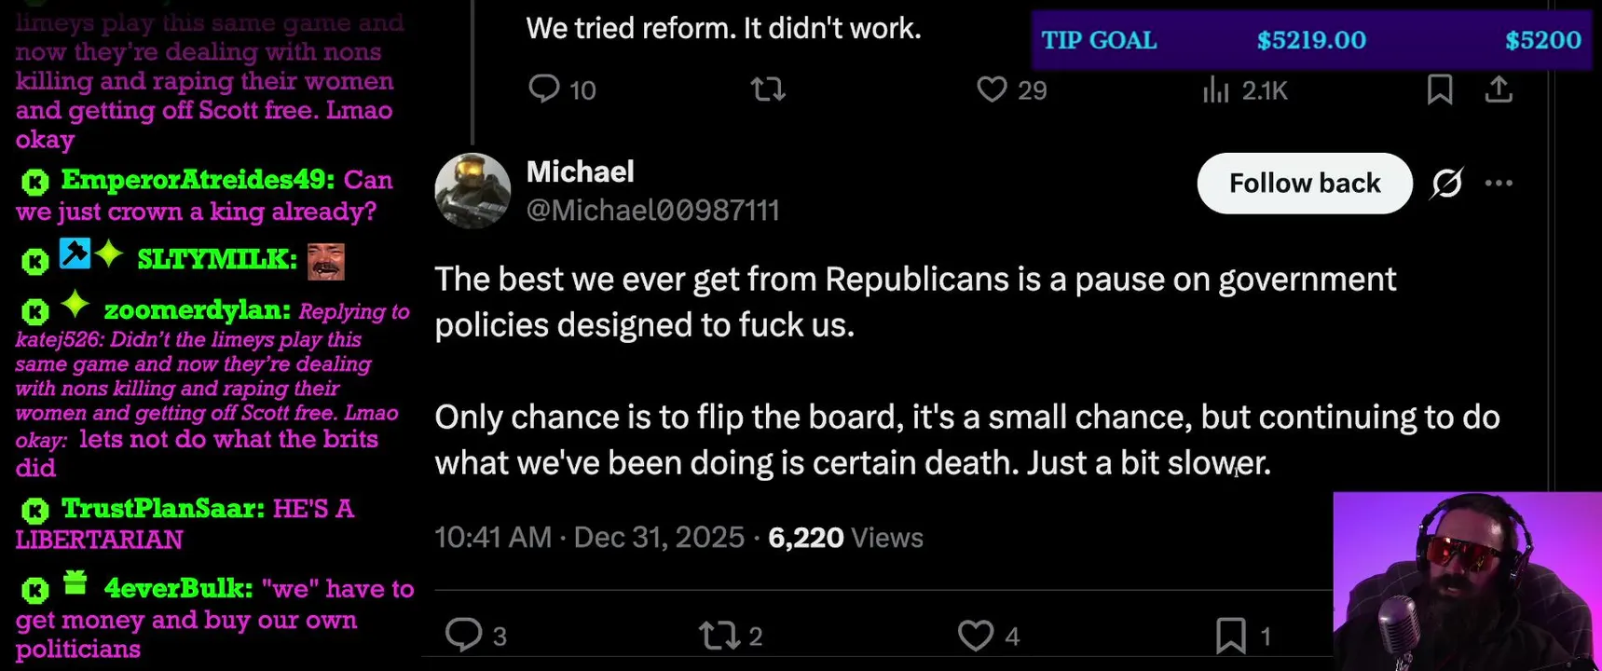Image resolution: width=1602 pixels, height=671 pixels.
Task: Open view analytics showing 2.1K
Action: coord(1215,89)
